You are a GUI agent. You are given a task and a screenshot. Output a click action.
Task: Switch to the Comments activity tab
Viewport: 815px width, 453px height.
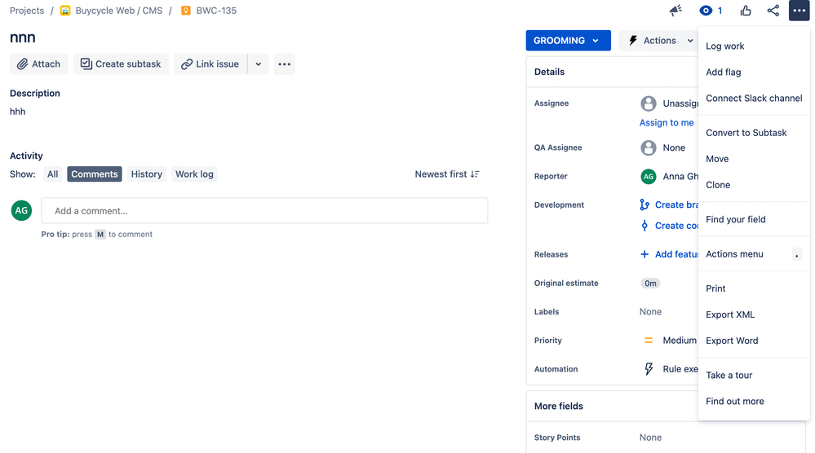pyautogui.click(x=95, y=174)
